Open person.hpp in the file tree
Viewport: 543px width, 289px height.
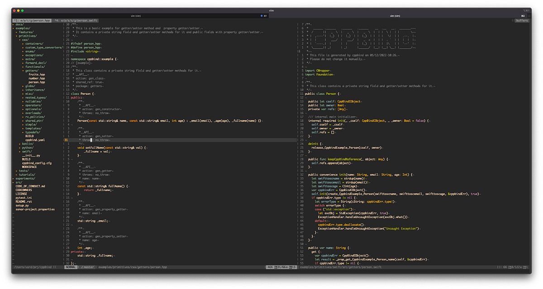(37, 82)
